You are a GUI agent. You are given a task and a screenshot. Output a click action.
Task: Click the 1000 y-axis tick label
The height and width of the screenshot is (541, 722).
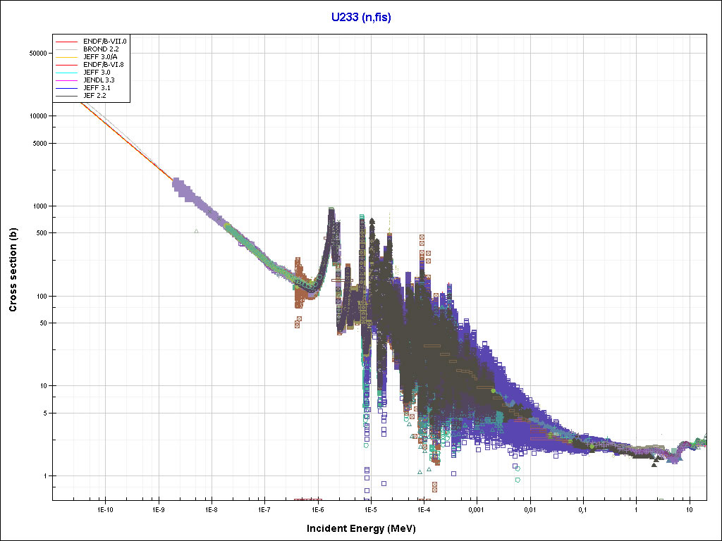[38, 206]
